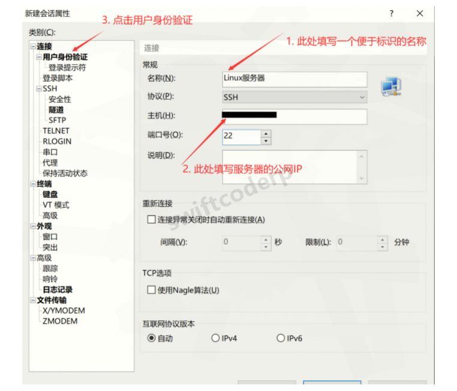Select the 终端 category

[44, 184]
